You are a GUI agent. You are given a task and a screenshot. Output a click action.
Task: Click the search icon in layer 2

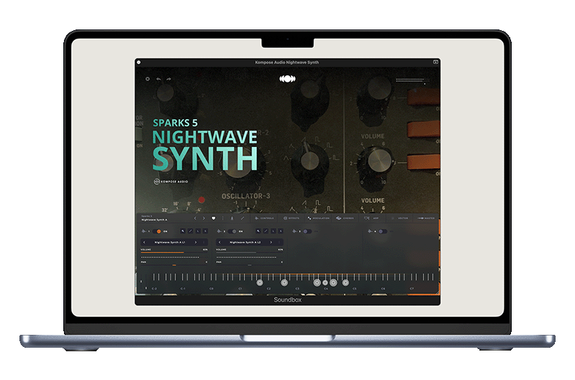tap(259, 231)
